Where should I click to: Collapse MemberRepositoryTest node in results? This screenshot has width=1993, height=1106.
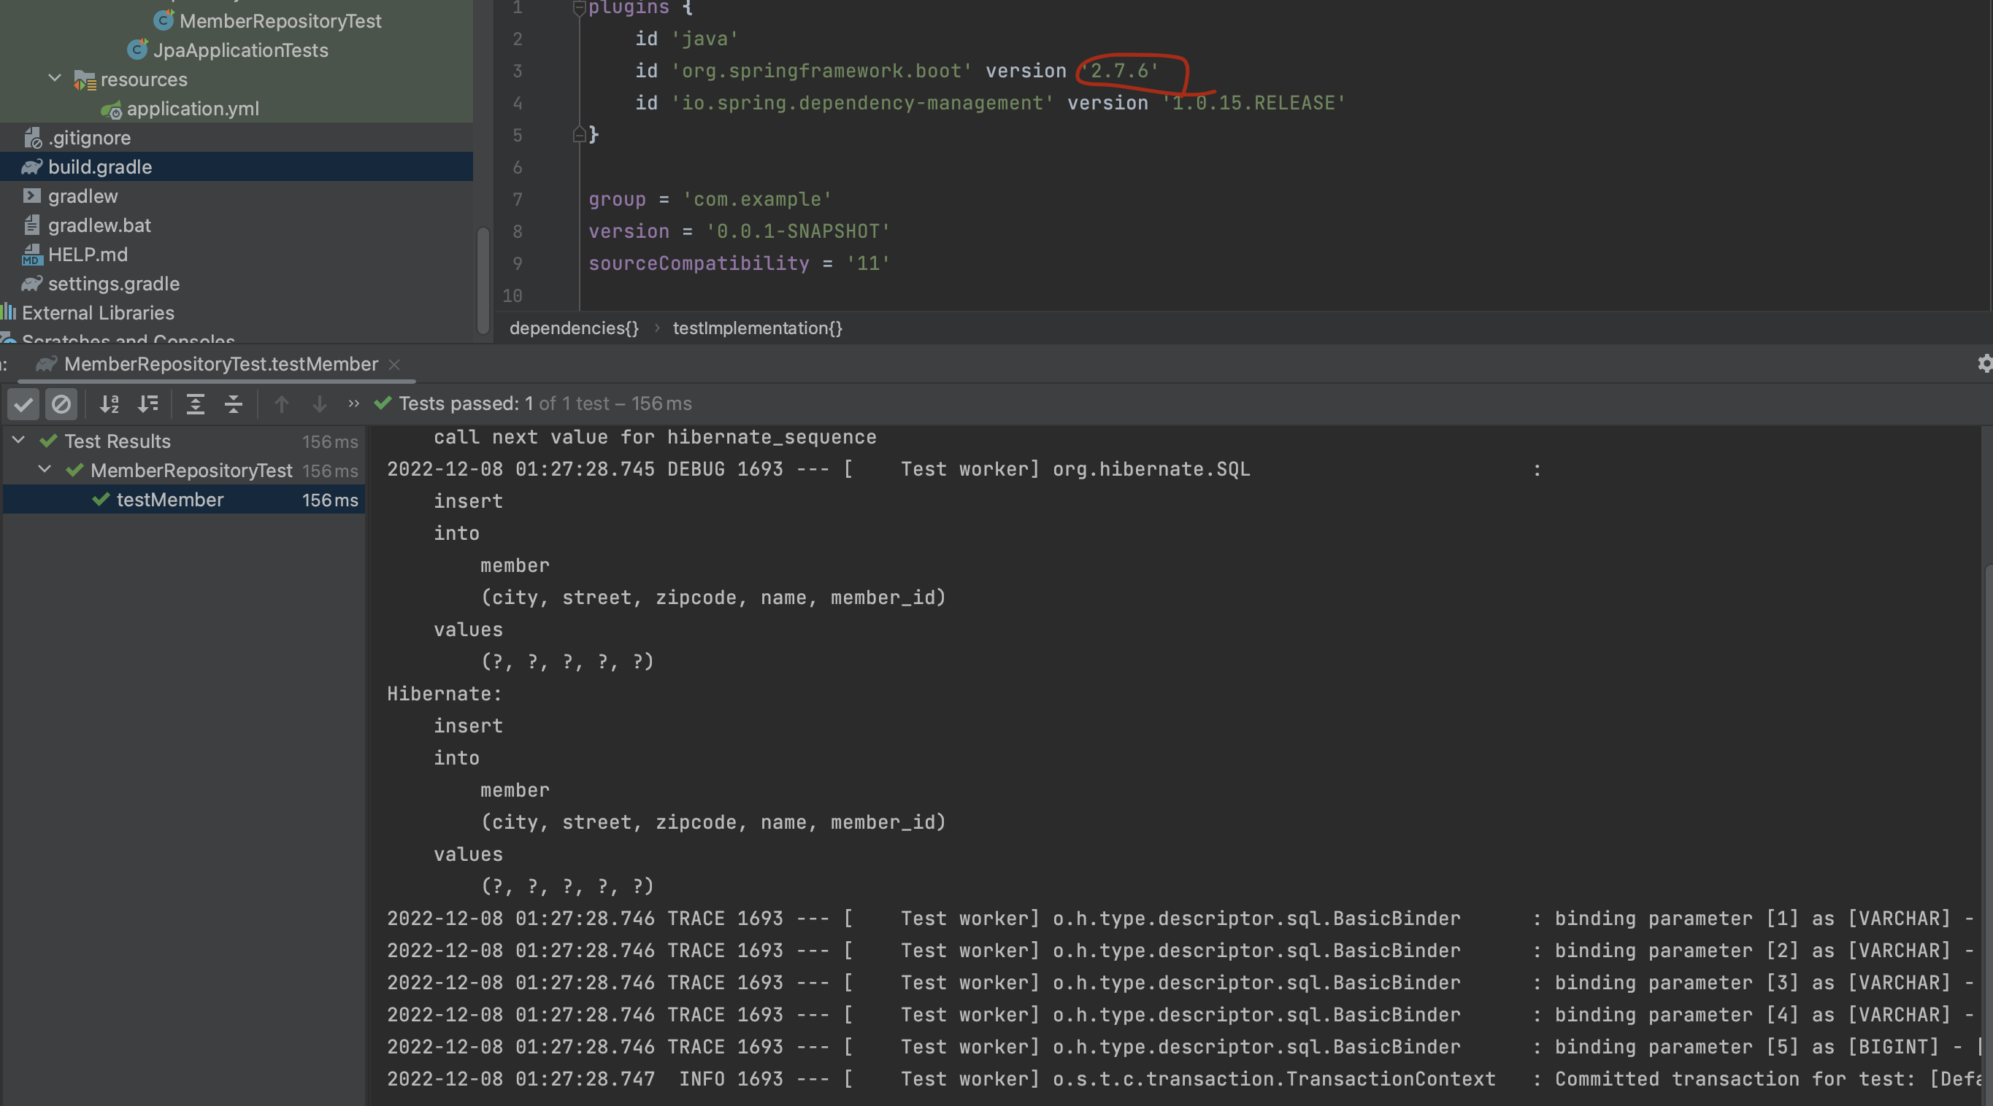[45, 471]
